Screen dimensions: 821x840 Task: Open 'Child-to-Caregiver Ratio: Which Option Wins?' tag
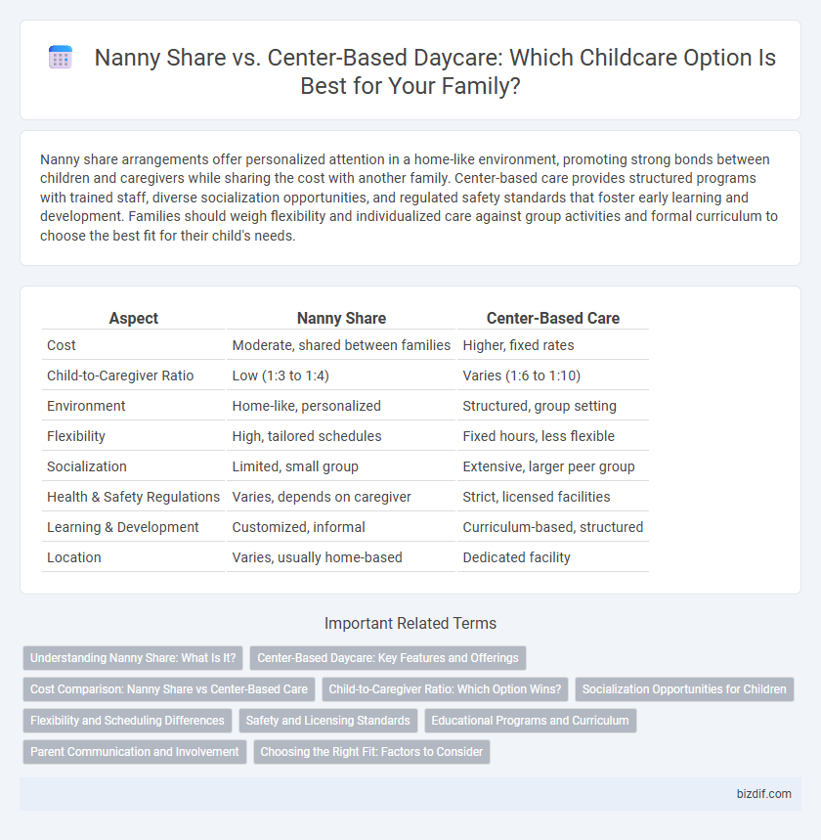pos(445,689)
